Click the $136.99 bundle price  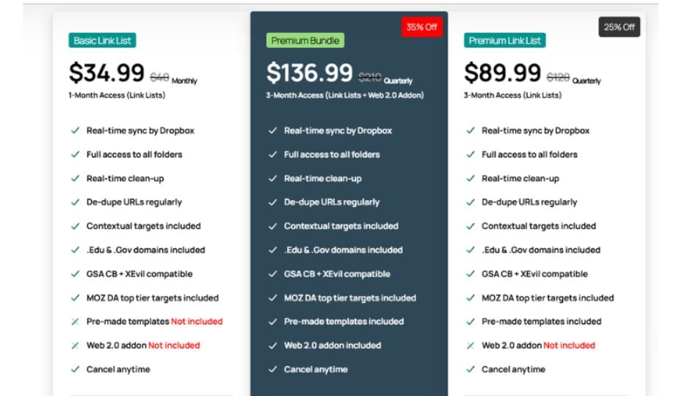309,73
